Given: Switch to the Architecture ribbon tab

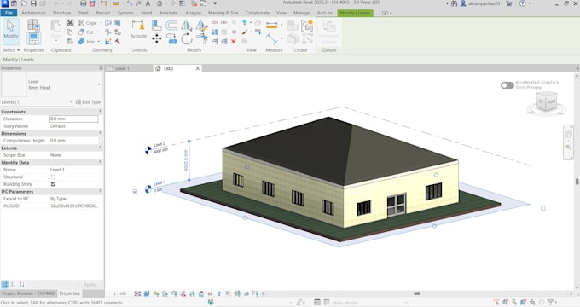Looking at the screenshot, I should pos(33,13).
